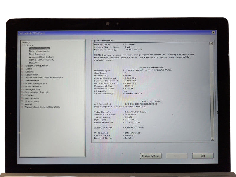Select the Virtualization Support category
The height and width of the screenshot is (177, 236).
click(x=37, y=92)
